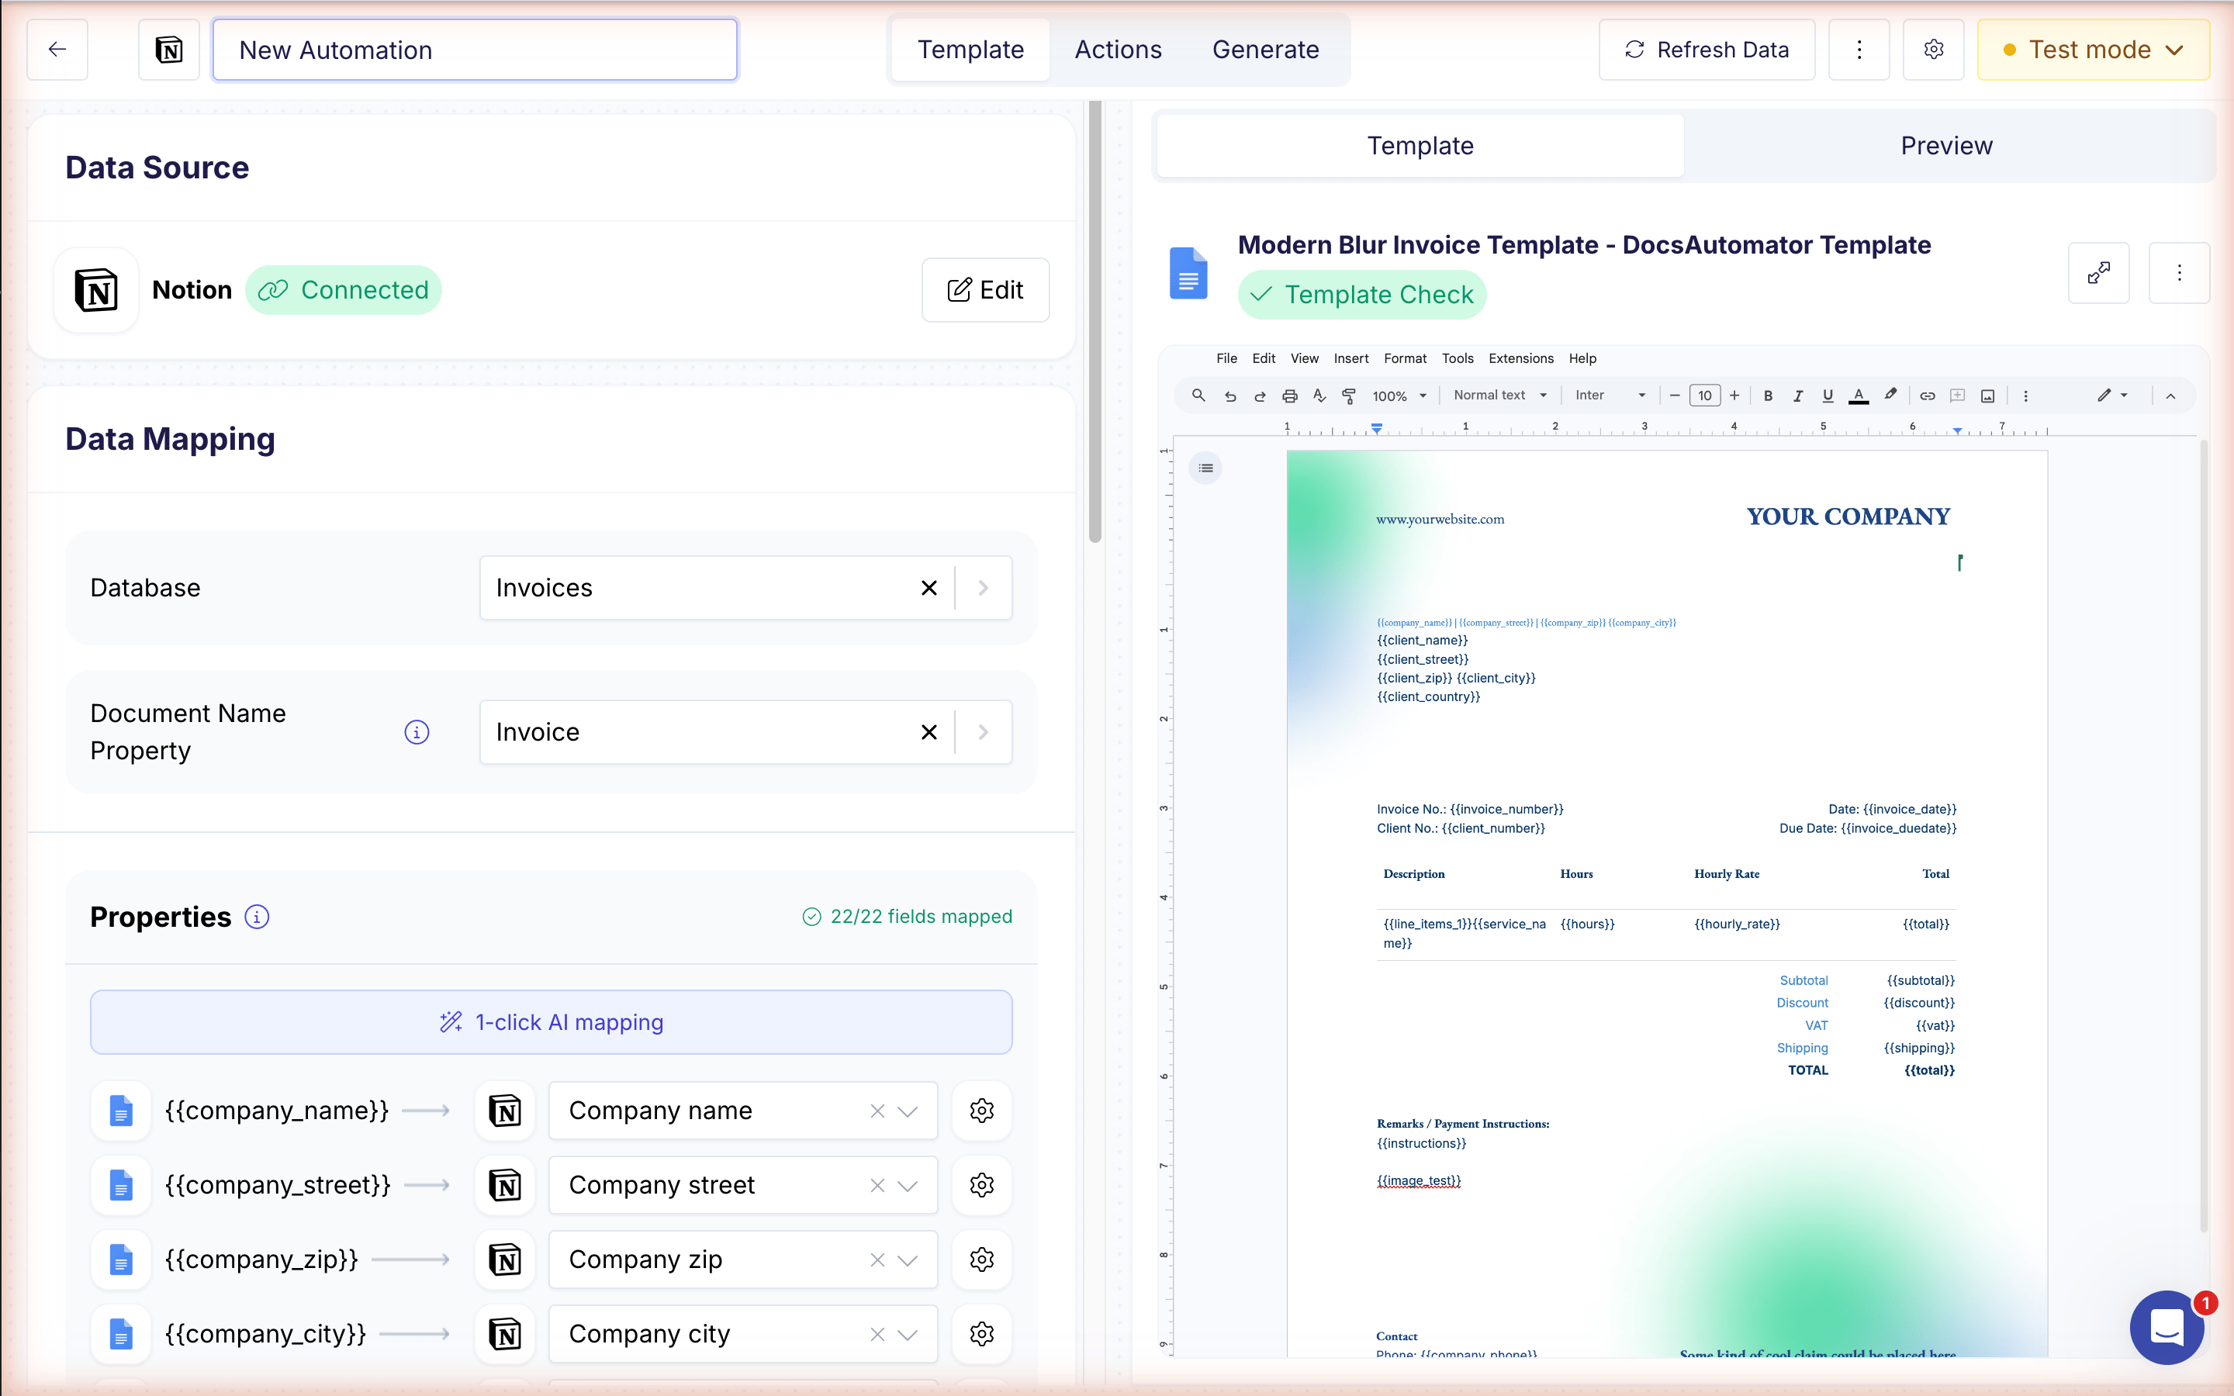Click the spell check icon in Docs toolbar
The height and width of the screenshot is (1396, 2234).
pos(1319,396)
